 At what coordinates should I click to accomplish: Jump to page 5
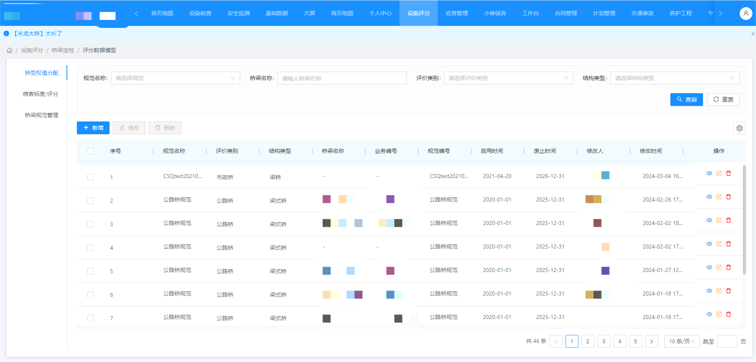(636, 341)
